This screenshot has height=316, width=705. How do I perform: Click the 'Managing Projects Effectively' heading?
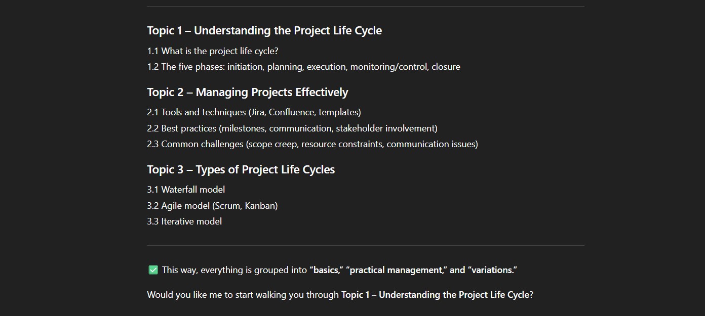coord(248,93)
